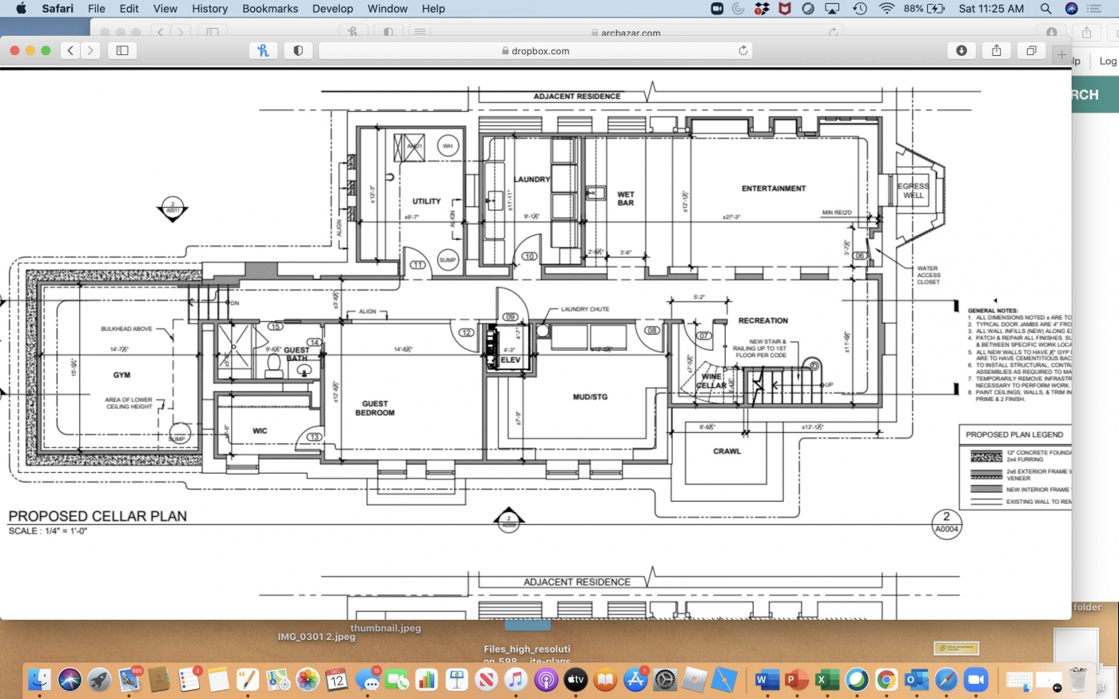Open the Share sheet icon
Screen dimensions: 1119x699
[x=996, y=50]
